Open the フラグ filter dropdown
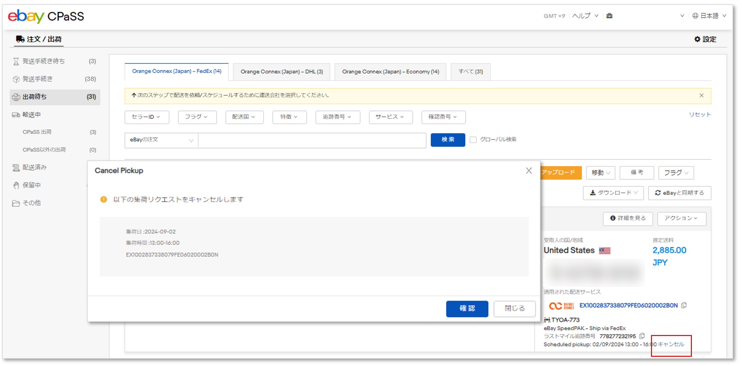This screenshot has height=366, width=742. [197, 117]
